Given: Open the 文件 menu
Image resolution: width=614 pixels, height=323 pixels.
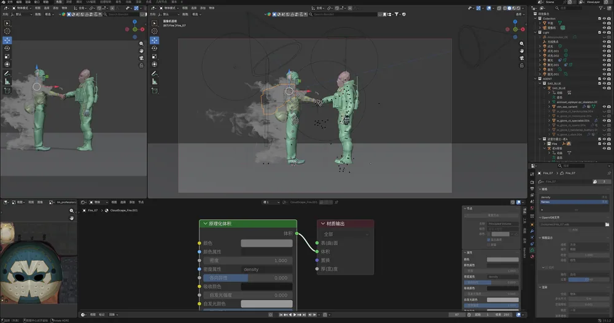Looking at the screenshot, I should [10, 2].
